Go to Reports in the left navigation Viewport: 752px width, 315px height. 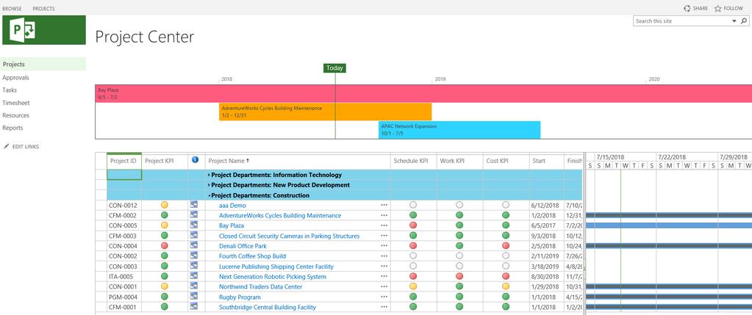click(12, 128)
